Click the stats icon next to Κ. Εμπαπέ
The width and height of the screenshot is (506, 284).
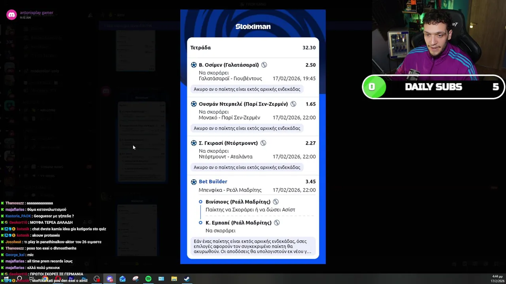click(277, 223)
